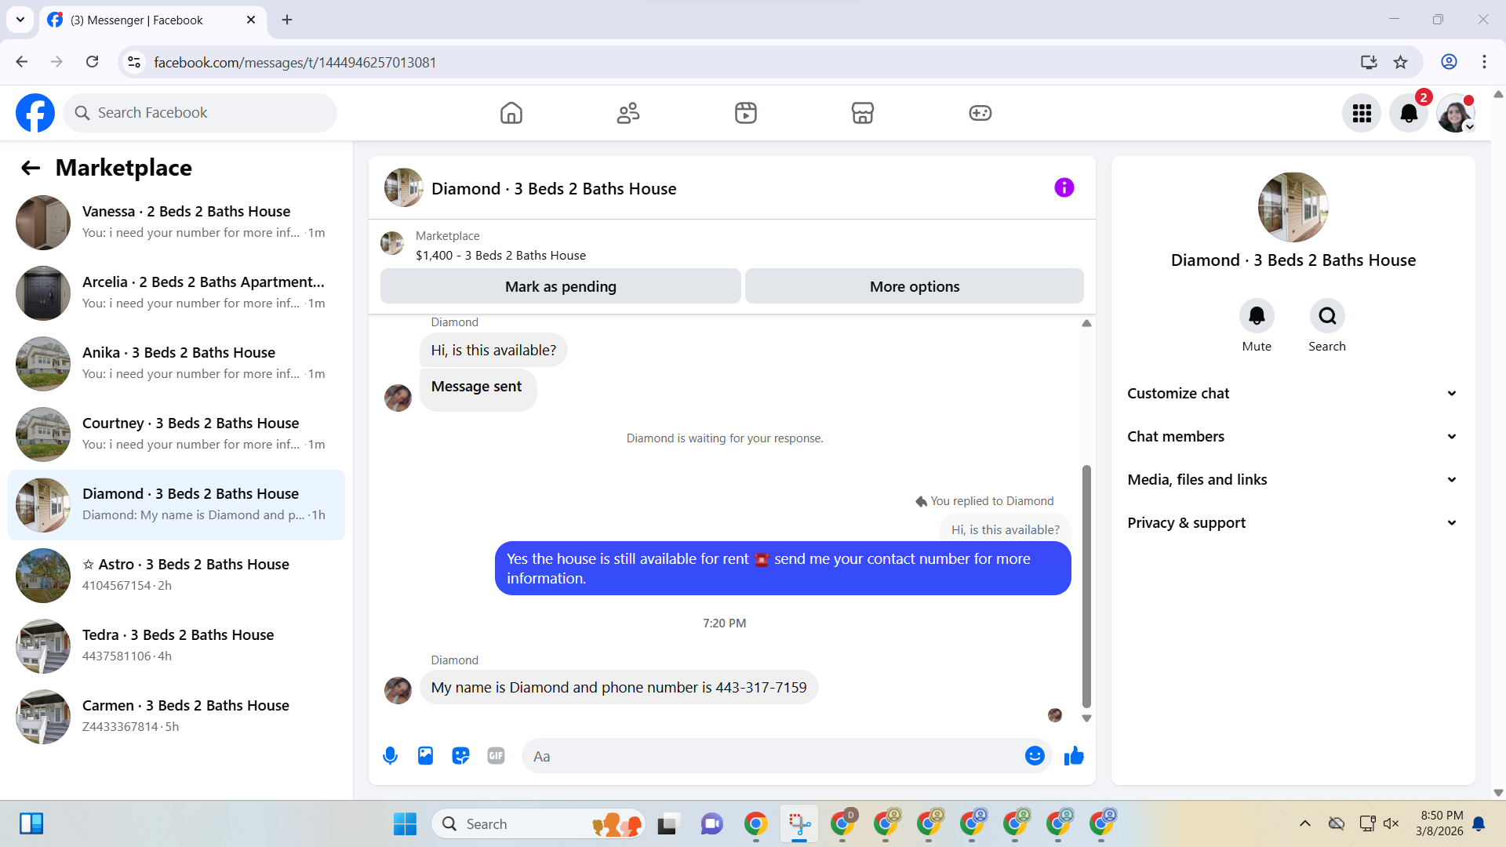
Task: Open the Facebook Marketplace icon in top navigation
Action: tap(862, 113)
